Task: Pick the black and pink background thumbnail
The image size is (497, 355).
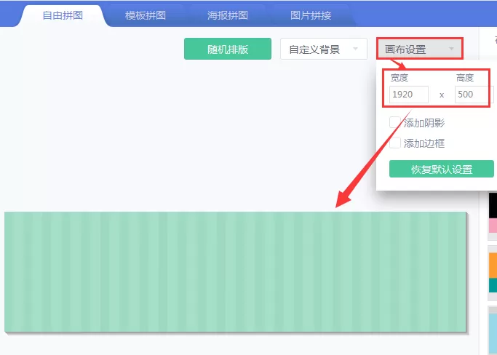Action: tap(493, 216)
